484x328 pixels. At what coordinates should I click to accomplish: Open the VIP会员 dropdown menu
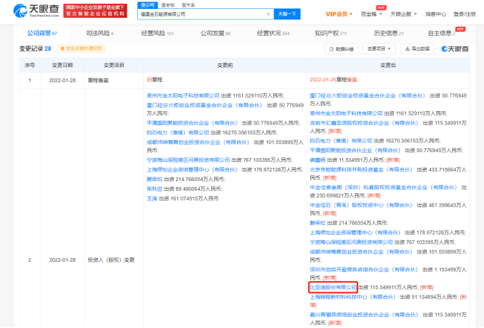(340, 13)
